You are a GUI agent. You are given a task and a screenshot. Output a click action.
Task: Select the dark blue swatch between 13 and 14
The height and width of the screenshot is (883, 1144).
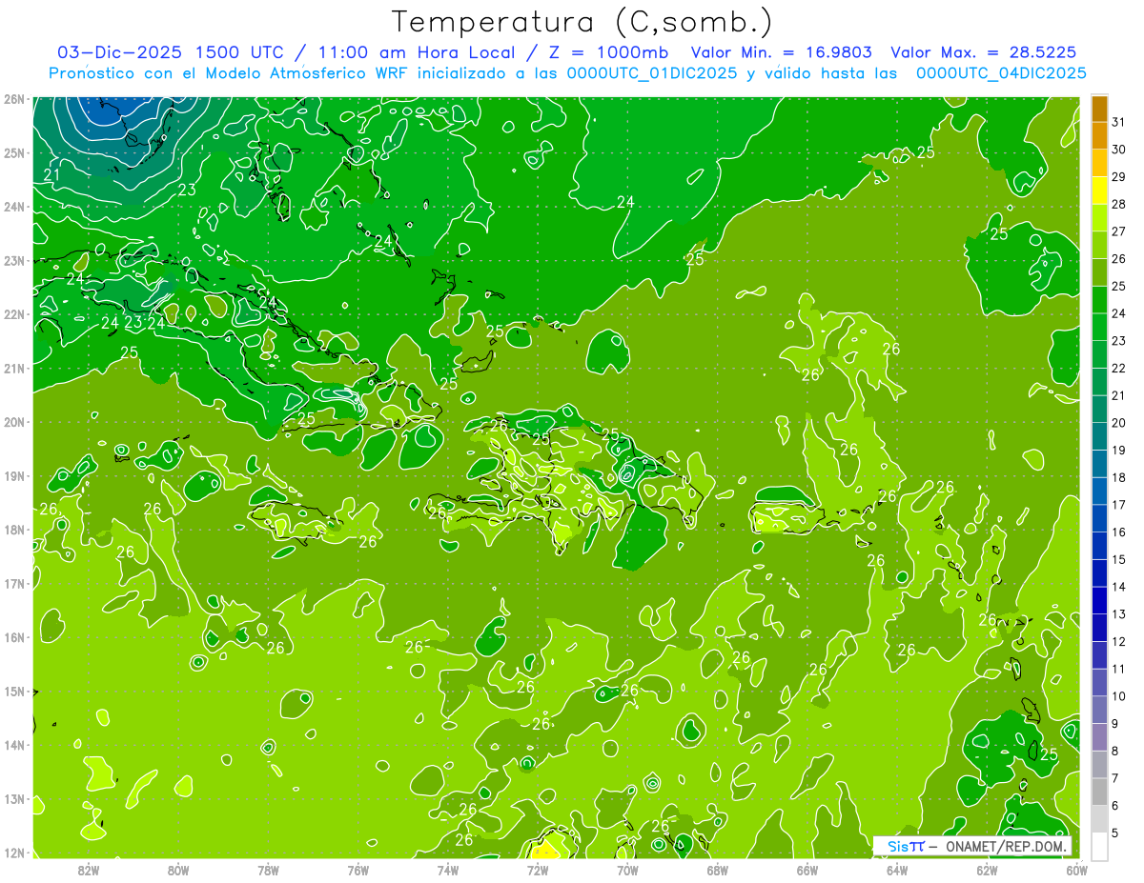(x=1099, y=600)
